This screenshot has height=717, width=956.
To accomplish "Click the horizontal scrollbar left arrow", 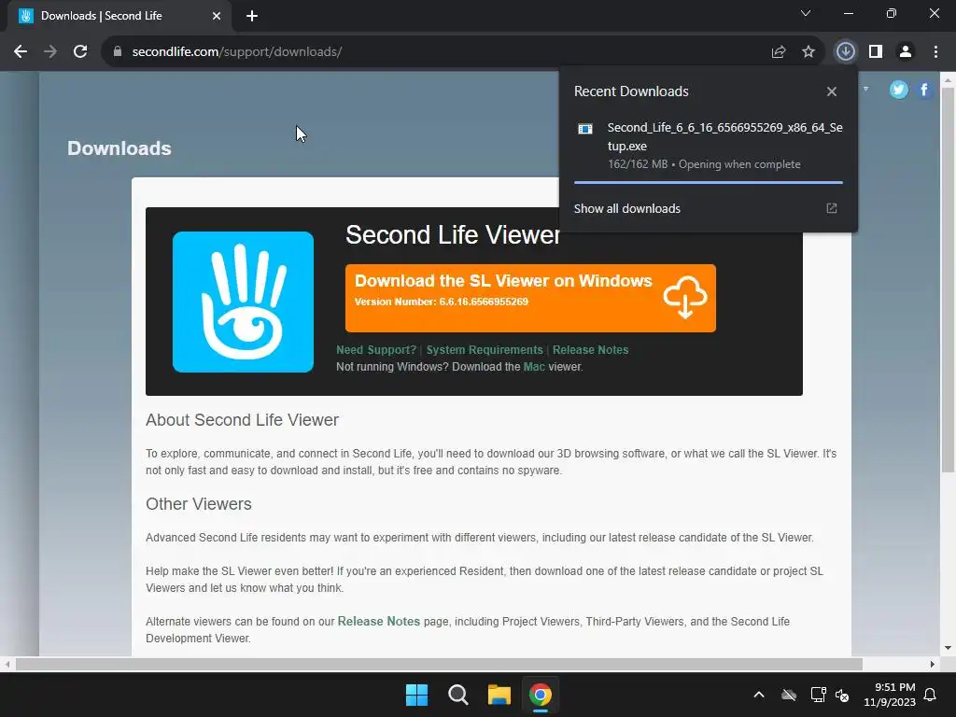I will (x=7, y=664).
